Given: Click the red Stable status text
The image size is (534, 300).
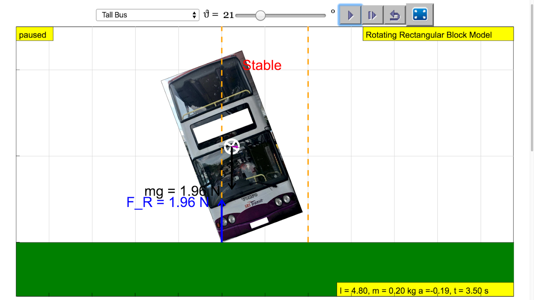Looking at the screenshot, I should (262, 65).
